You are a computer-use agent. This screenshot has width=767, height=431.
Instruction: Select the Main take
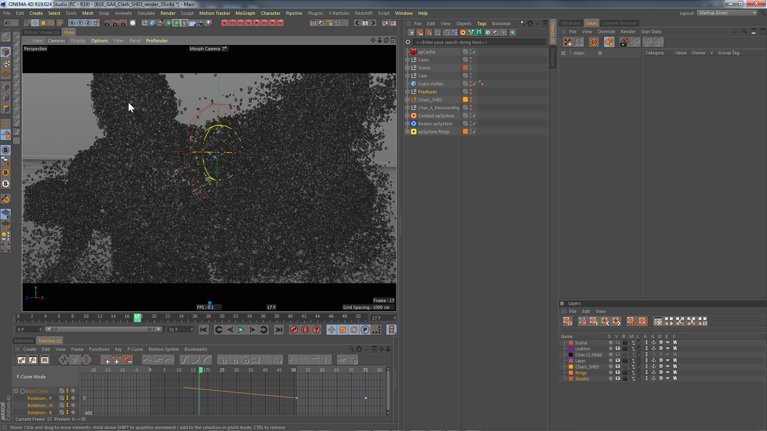(579, 53)
